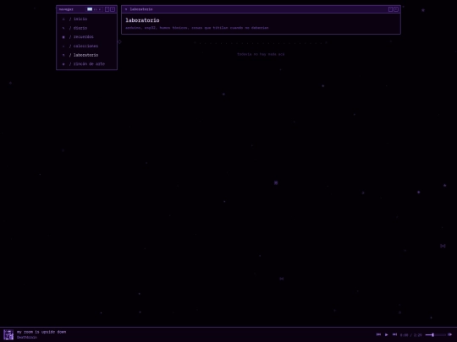Click the 'laboratorio' heading text
The image size is (457, 342).
[x=142, y=20]
